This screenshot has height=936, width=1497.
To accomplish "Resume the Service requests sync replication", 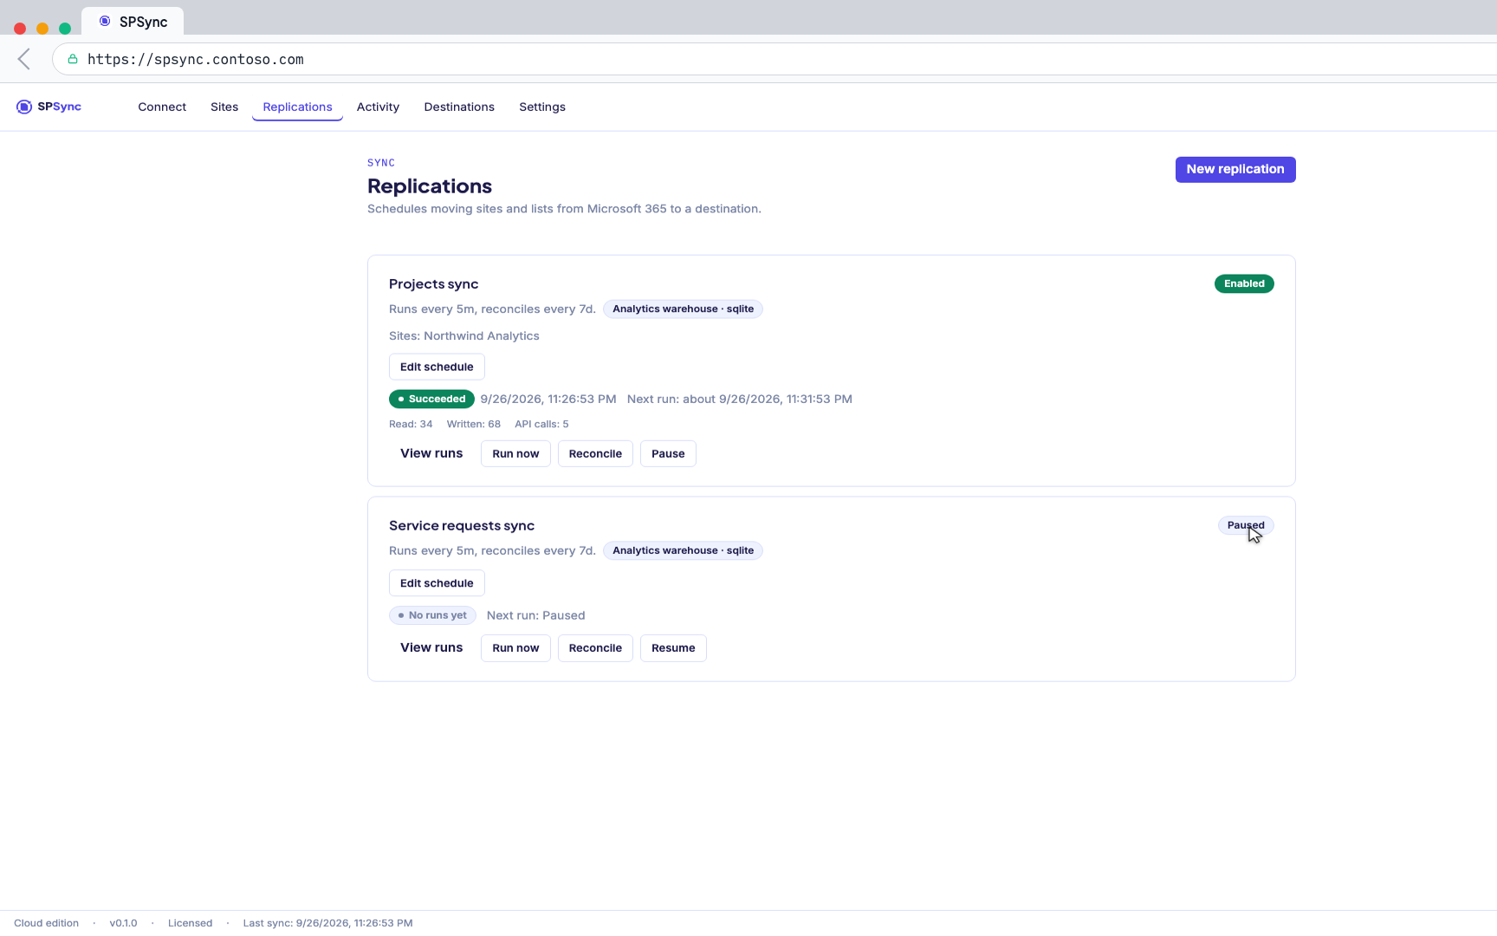I will tap(673, 647).
